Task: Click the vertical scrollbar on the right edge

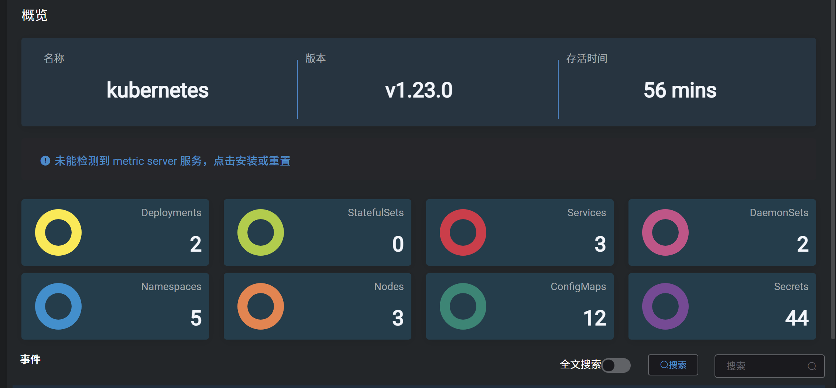Action: coord(833,170)
